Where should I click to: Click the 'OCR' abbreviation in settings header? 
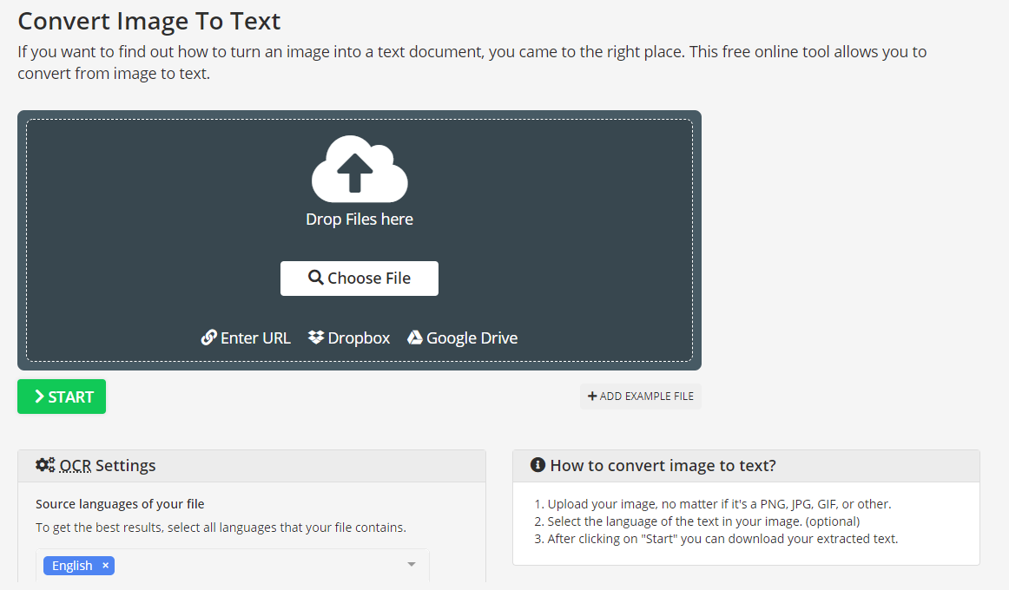(76, 465)
